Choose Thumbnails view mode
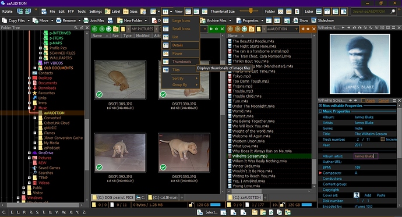Screen dimensions: 402x217 click(x=181, y=62)
